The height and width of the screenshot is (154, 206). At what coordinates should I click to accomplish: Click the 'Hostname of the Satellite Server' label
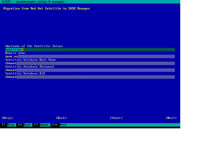pos(34,46)
